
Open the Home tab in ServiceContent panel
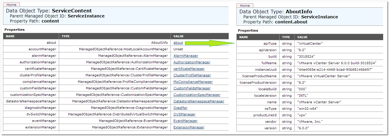12,5
